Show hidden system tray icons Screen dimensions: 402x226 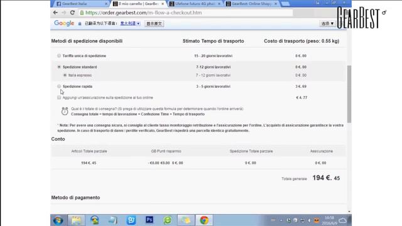point(281,220)
